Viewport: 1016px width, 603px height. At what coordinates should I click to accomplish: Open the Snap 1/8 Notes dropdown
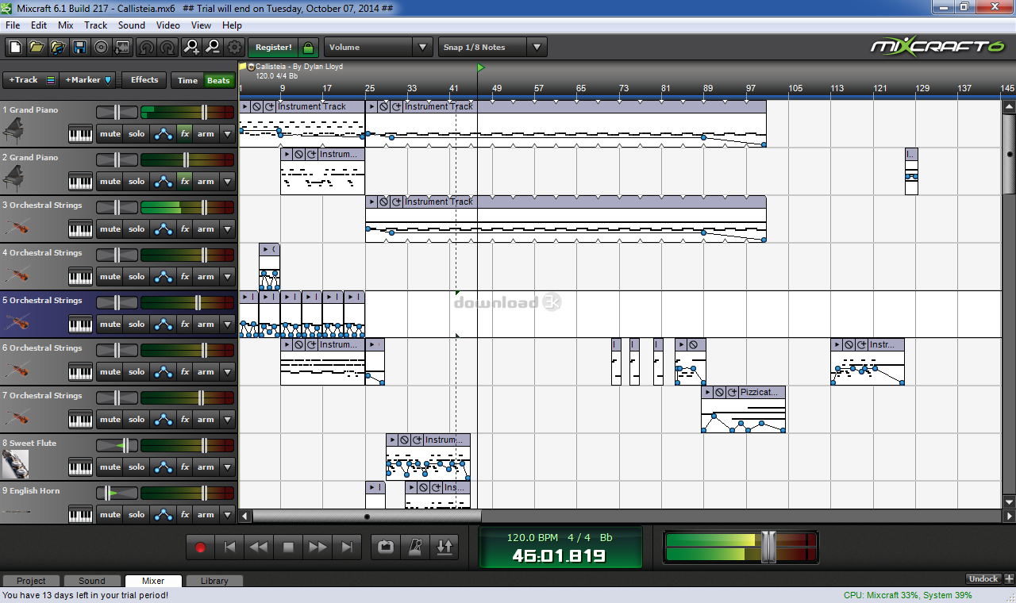coord(537,47)
